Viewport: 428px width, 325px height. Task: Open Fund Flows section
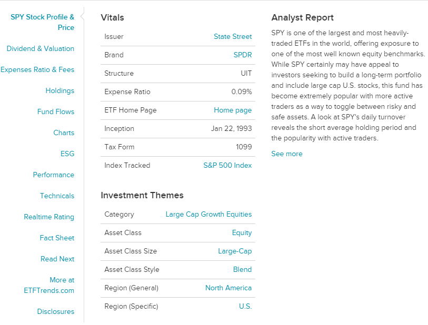pos(56,111)
